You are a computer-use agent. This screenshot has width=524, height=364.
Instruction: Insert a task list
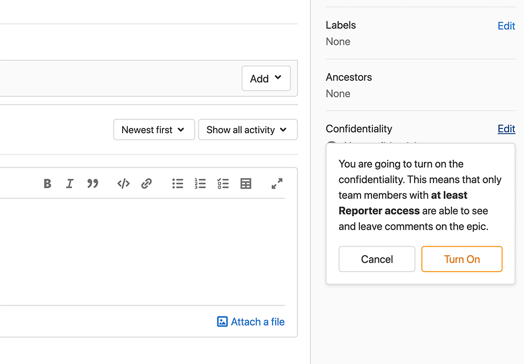tap(223, 184)
